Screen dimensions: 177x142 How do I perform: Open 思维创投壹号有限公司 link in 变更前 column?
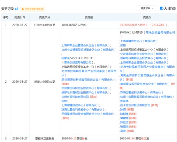pos(78,63)
